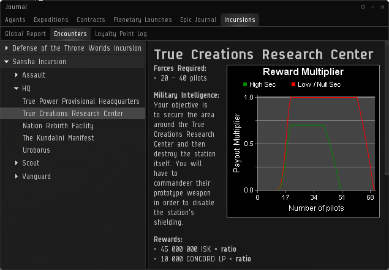
Task: Expand the Vanguard category arrow
Action: 17,176
